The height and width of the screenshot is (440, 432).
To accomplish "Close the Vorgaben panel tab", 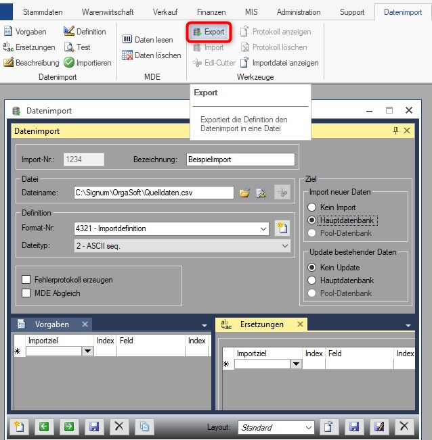I will pyautogui.click(x=85, y=324).
